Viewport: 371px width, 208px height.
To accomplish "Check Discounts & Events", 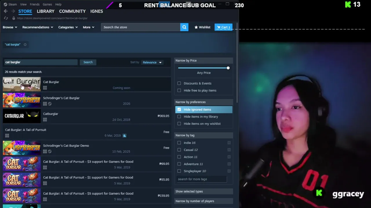I will (179, 83).
